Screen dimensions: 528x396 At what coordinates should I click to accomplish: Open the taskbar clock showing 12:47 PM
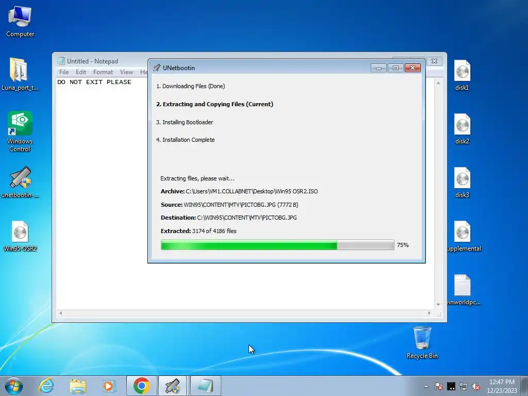tap(502, 386)
